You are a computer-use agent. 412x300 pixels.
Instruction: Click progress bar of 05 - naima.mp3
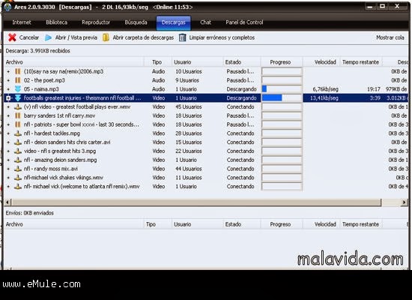[x=282, y=89]
